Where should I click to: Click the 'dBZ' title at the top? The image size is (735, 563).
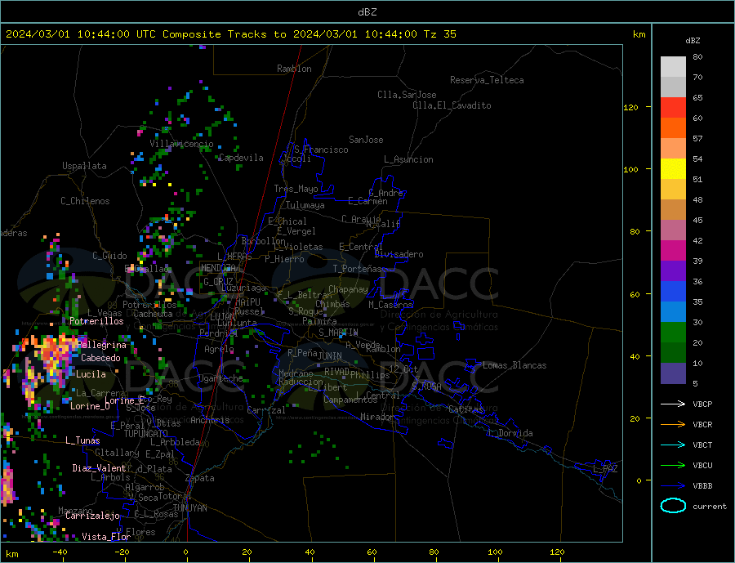(367, 12)
